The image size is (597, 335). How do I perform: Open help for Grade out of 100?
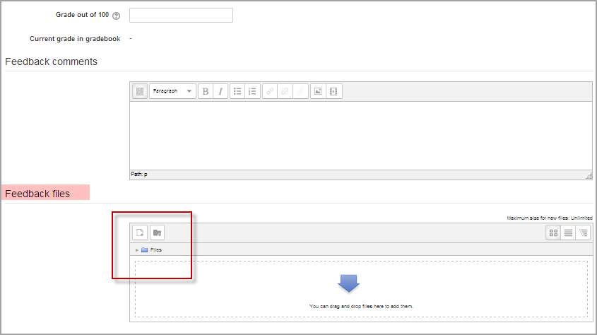pos(116,16)
